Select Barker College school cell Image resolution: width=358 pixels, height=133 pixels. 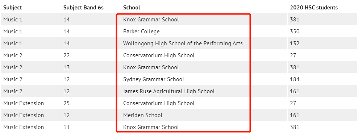coord(141,32)
